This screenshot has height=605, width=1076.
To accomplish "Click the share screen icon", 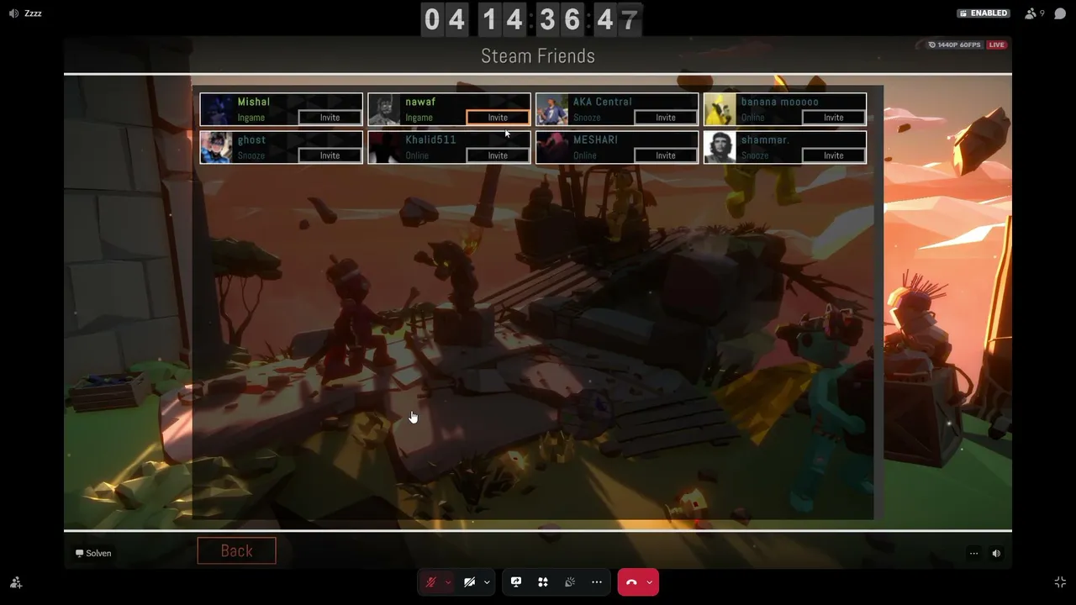I will point(516,582).
